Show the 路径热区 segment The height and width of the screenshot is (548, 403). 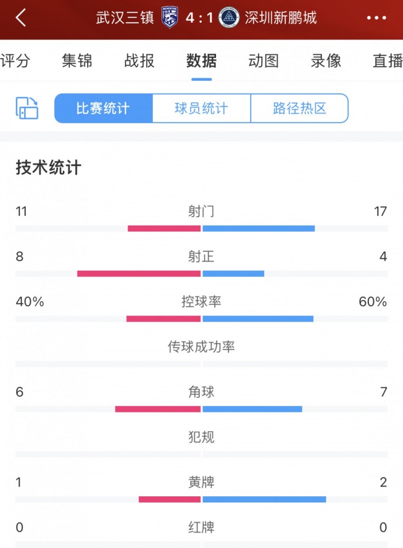pos(299,108)
